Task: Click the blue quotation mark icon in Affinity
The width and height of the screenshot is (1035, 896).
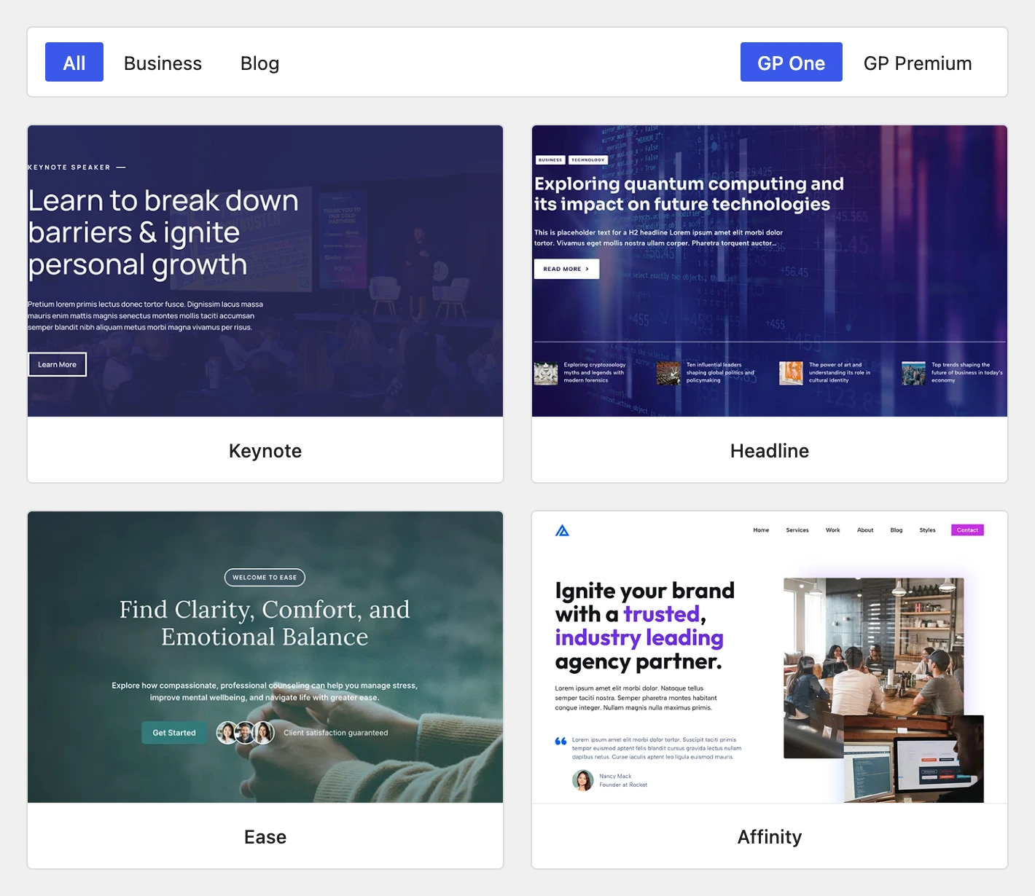Action: (561, 742)
